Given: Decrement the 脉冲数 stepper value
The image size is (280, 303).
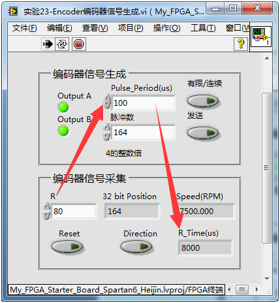Looking at the screenshot, I should (106, 136).
